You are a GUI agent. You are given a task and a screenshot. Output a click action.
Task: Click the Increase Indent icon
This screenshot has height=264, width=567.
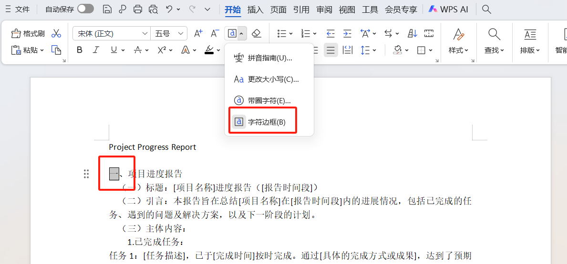click(x=347, y=33)
